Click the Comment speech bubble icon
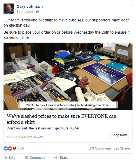 (x=26, y=158)
